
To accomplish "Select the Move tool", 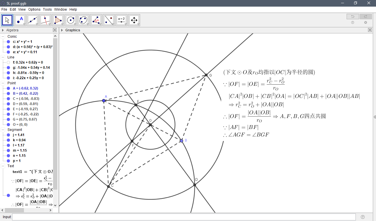I will tap(7, 20).
